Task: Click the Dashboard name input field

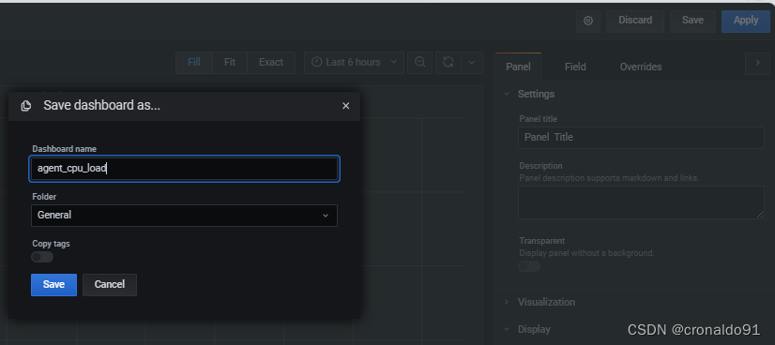Action: [x=184, y=169]
